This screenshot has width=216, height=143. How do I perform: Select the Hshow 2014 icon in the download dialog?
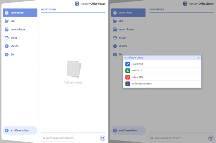[127, 77]
